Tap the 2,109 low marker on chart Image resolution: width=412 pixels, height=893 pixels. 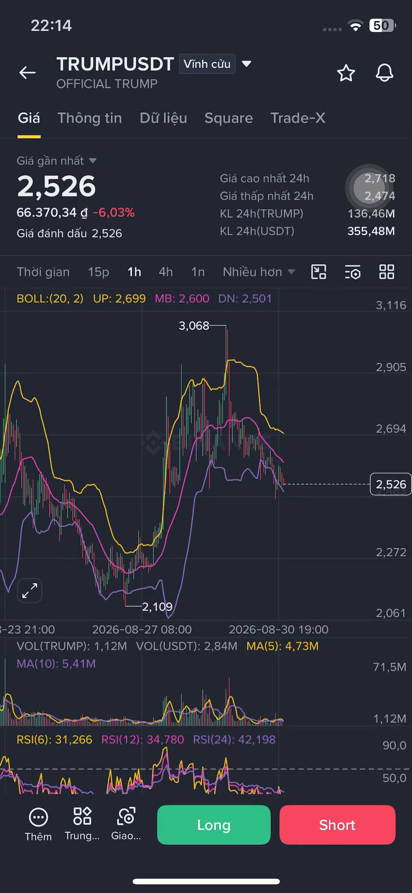(157, 606)
